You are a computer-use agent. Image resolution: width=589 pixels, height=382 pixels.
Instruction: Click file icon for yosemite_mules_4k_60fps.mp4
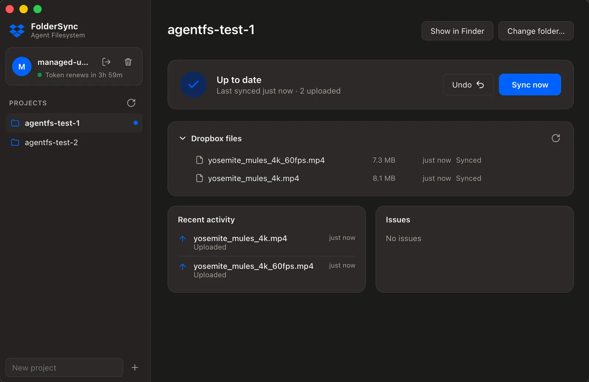pos(200,160)
